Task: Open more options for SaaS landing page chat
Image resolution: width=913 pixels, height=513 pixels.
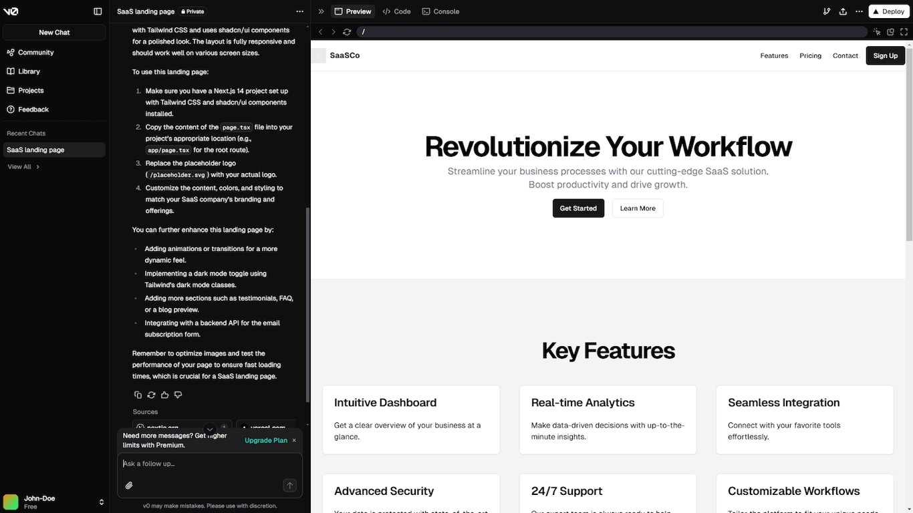Action: (x=299, y=11)
